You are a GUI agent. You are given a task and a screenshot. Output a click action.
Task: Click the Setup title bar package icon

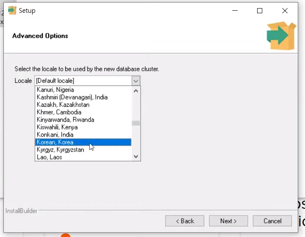pos(12,10)
